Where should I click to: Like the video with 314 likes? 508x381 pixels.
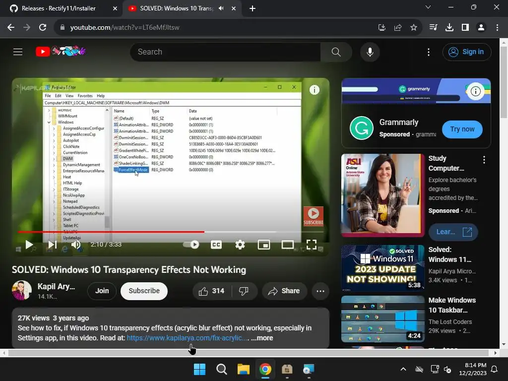[x=212, y=291]
